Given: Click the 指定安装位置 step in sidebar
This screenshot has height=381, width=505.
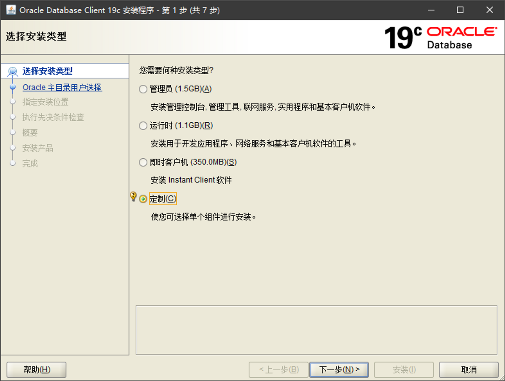Looking at the screenshot, I should tap(45, 102).
